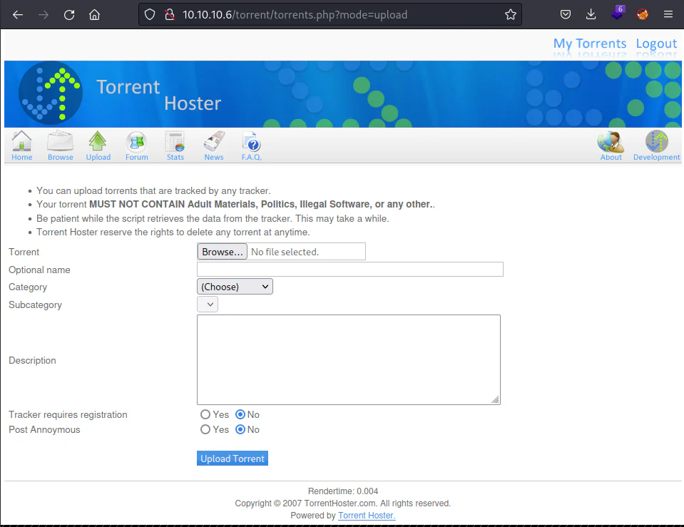This screenshot has width=684, height=527.
Task: Open Firefox hamburger application menu
Action: pyautogui.click(x=668, y=14)
